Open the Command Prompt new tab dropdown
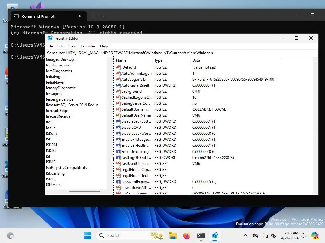This screenshot has width=325, height=243. (103, 16)
